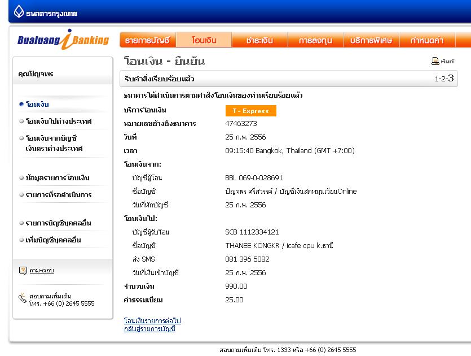This screenshot has width=471, height=356.
Task: Click the recipient name THANEE KONGKR
Action: (252, 246)
